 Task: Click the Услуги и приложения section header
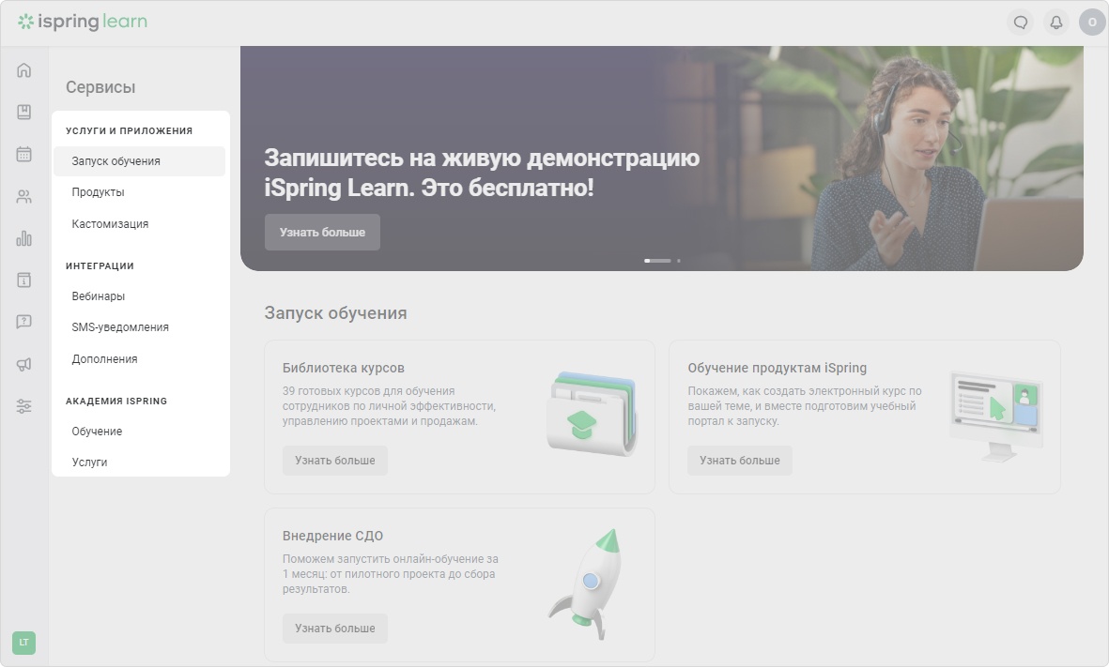129,130
